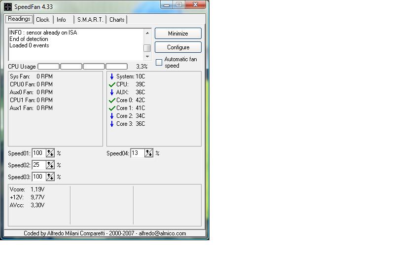Adjust the Speed04 spinner arrows
The image size is (414, 259).
click(149, 153)
